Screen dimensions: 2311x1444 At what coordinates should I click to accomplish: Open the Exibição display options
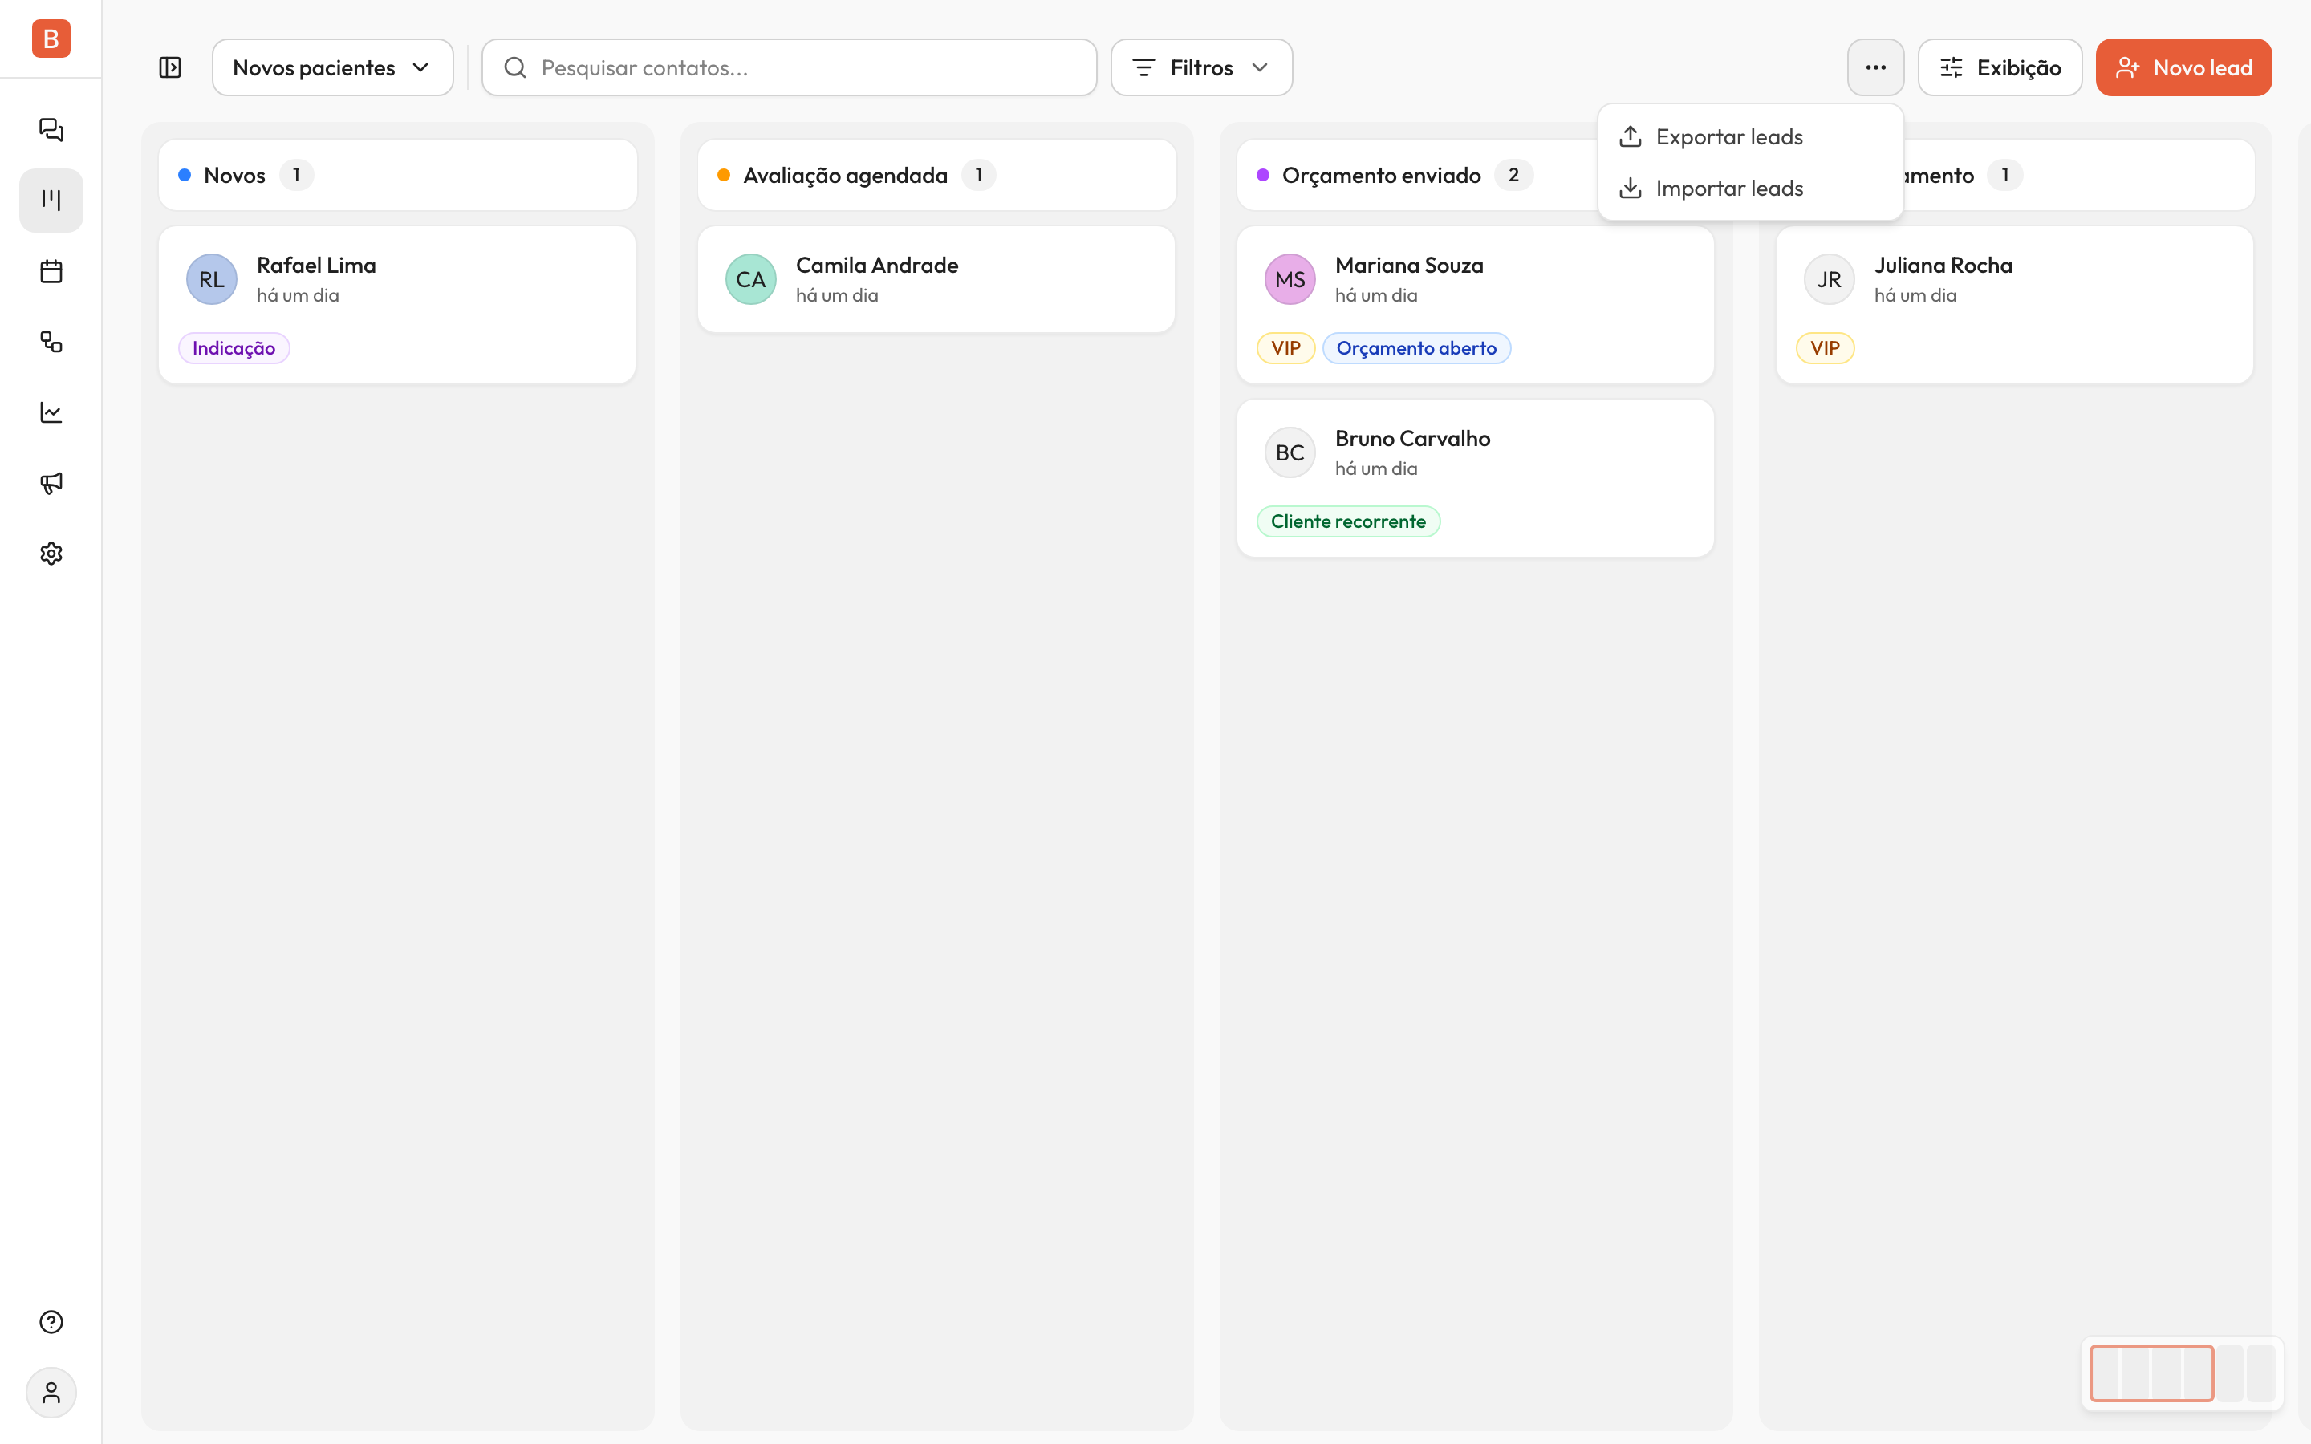2000,68
